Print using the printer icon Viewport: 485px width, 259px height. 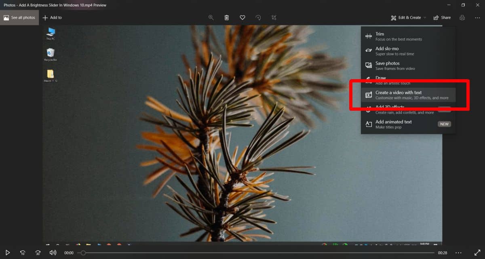pos(462,18)
